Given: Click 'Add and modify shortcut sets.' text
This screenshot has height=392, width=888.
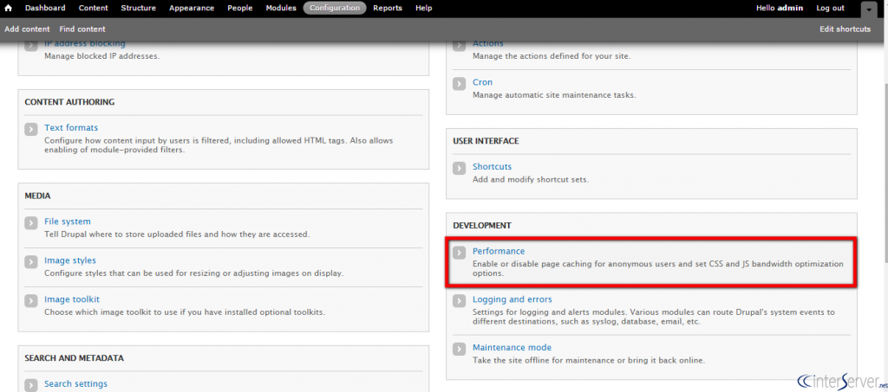Looking at the screenshot, I should pos(531,180).
